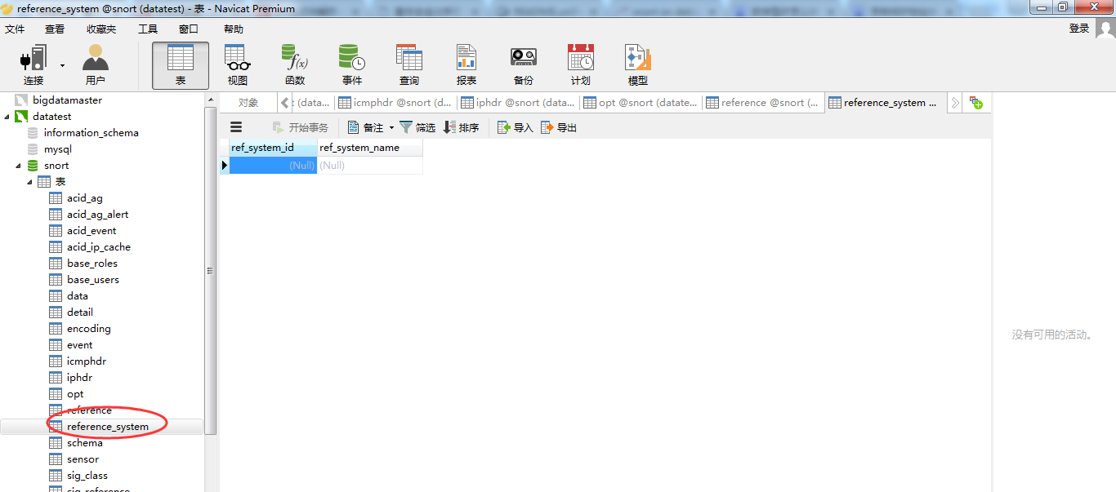Select acid_ip_cache table
The height and width of the screenshot is (492, 1116).
point(98,246)
